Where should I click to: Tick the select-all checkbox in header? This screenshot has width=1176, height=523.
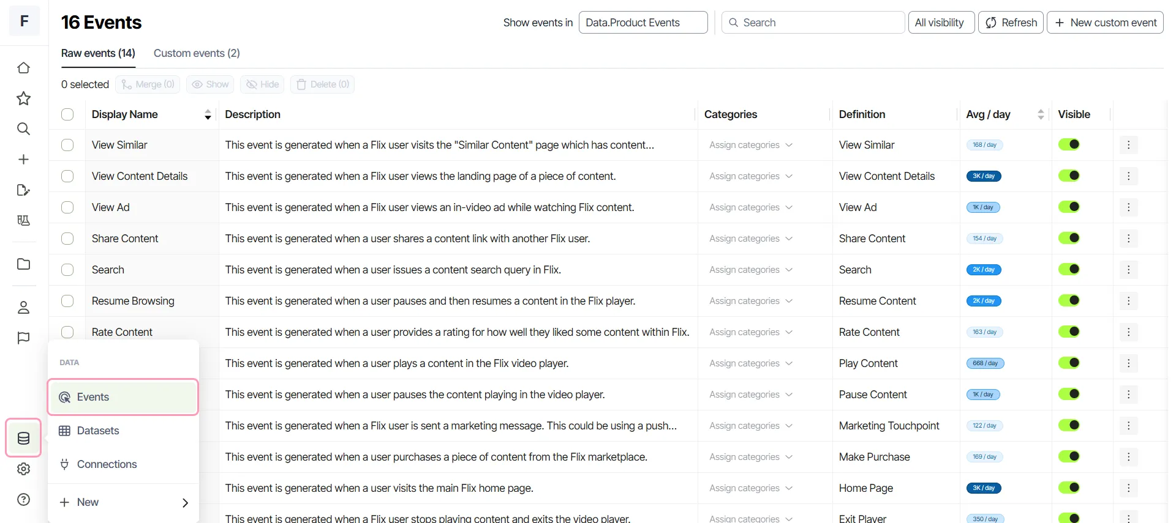pyautogui.click(x=67, y=114)
